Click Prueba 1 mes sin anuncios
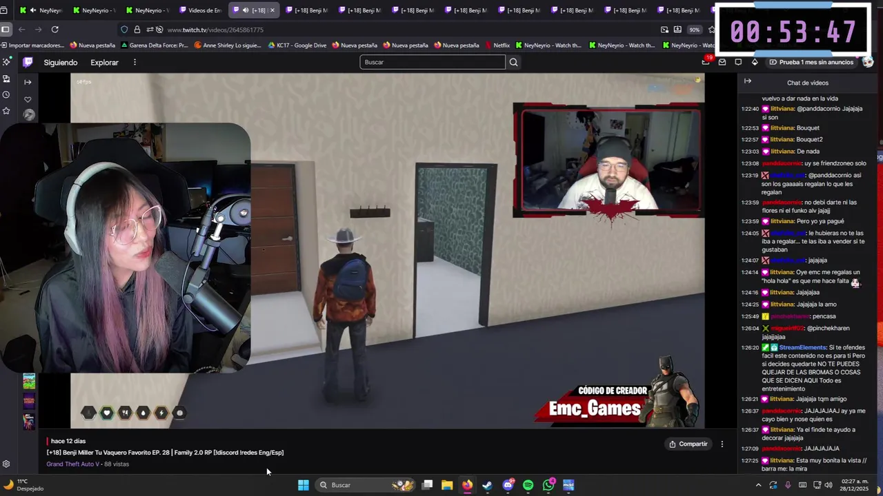Viewport: 883px width, 496px height. tap(811, 62)
